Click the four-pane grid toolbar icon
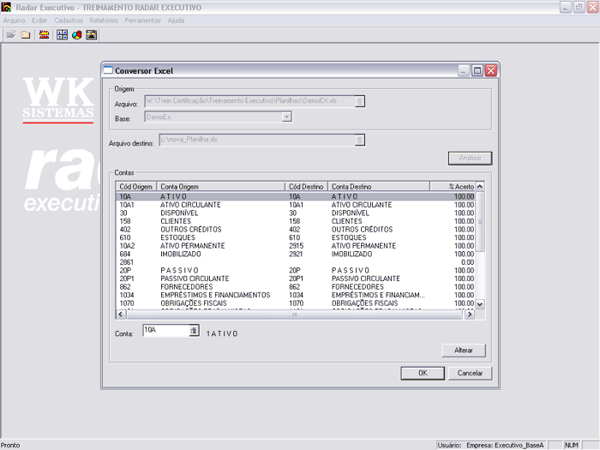Image resolution: width=600 pixels, height=450 pixels. point(62,35)
